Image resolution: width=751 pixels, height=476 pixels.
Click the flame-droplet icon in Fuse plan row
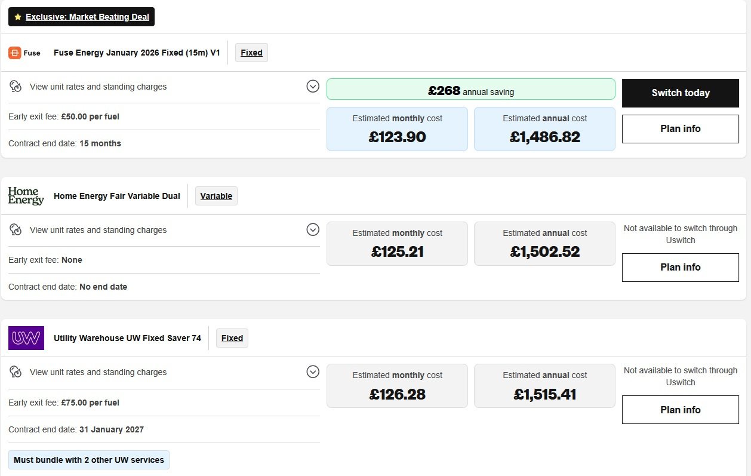[x=16, y=87]
